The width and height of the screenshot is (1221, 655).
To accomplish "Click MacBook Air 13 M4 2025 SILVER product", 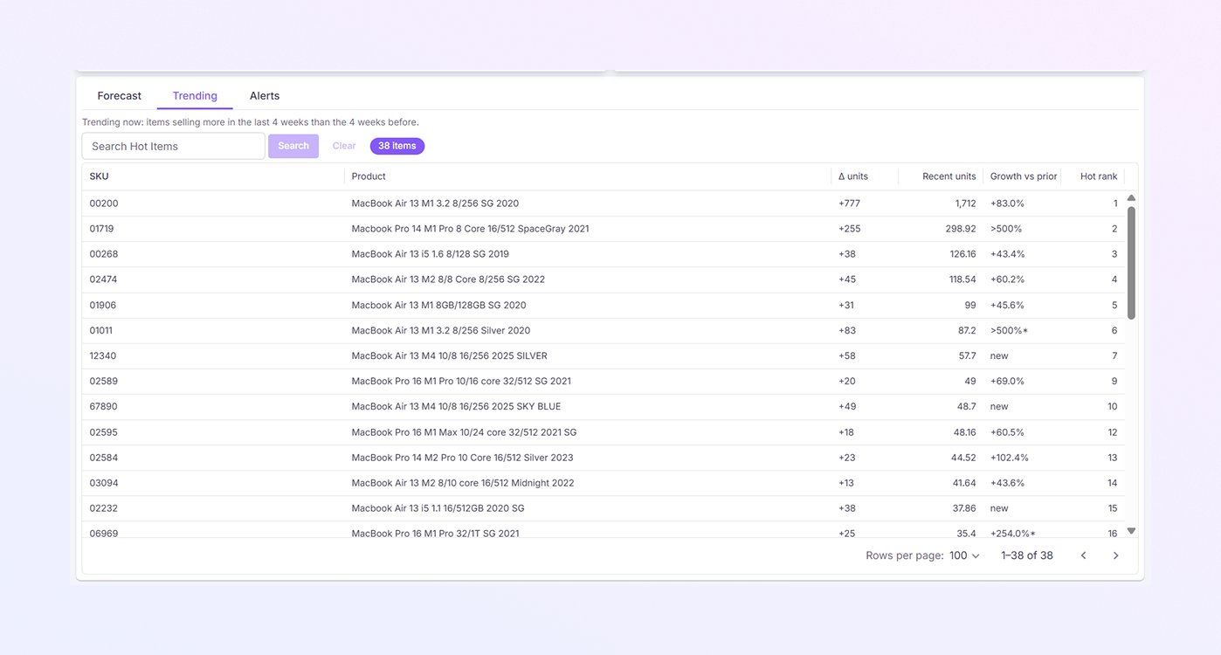I will coord(450,355).
